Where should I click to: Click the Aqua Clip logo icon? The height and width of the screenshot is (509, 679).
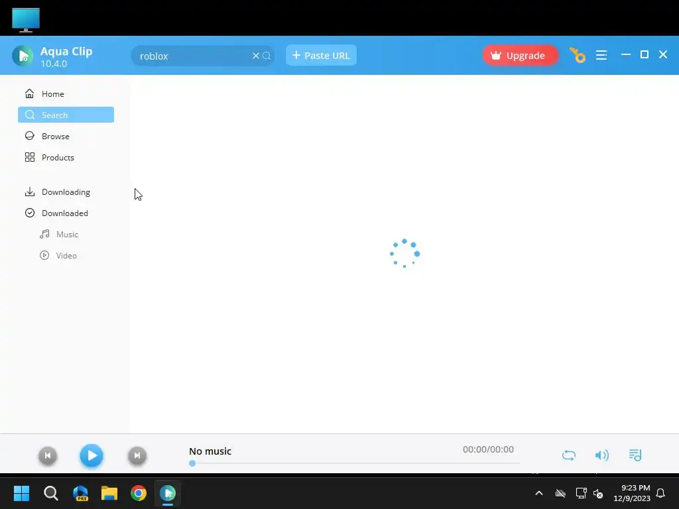(23, 56)
